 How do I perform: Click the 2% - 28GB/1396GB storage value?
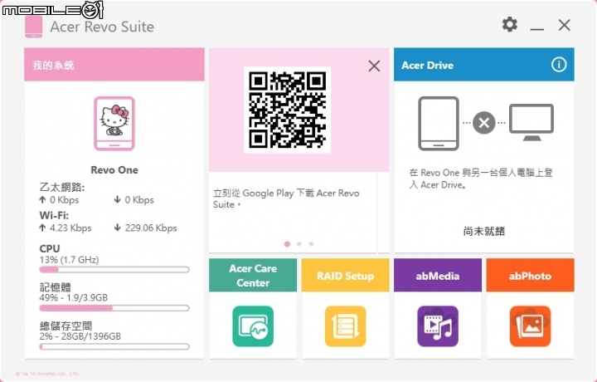click(80, 336)
